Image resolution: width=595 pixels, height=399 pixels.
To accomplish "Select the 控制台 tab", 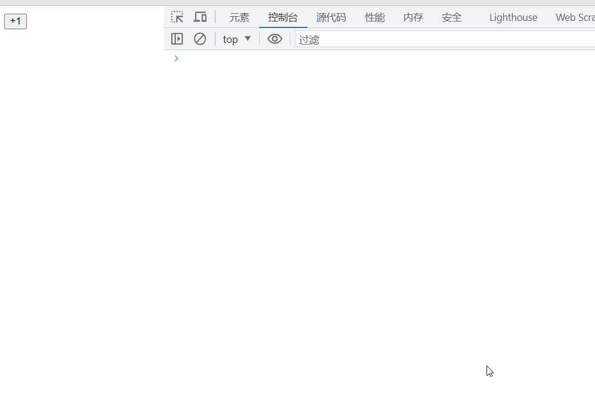I will click(283, 17).
